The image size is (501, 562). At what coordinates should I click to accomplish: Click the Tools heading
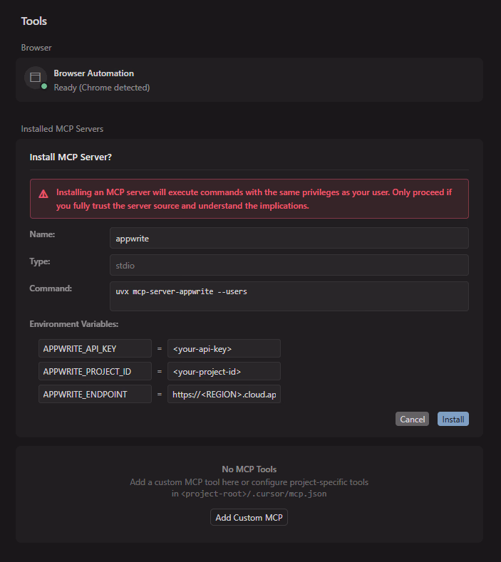34,21
